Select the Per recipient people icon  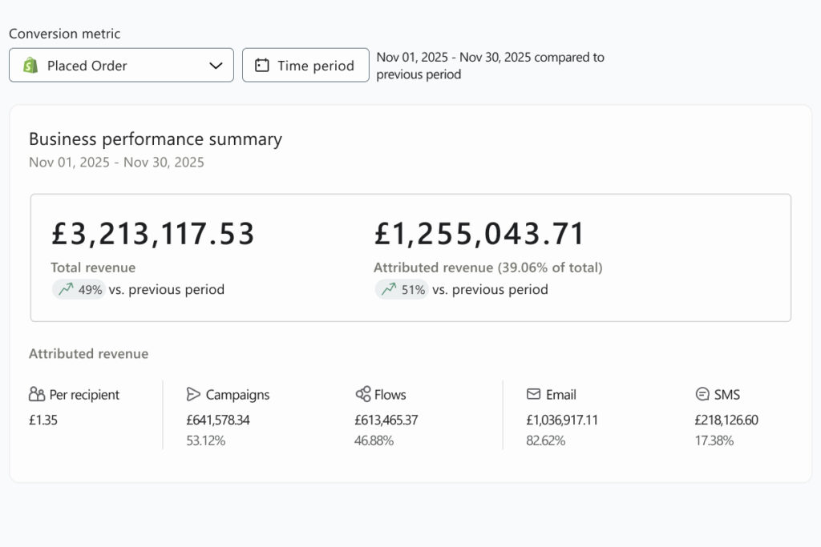[35, 394]
